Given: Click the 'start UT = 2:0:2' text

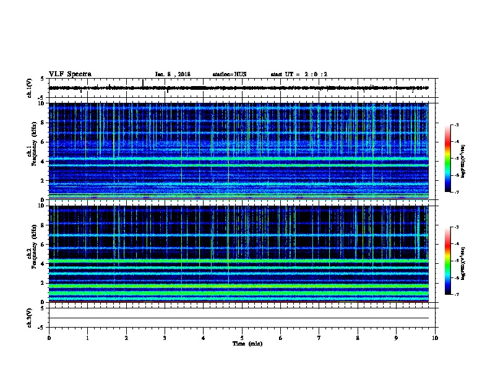Looking at the screenshot, I should (x=299, y=74).
